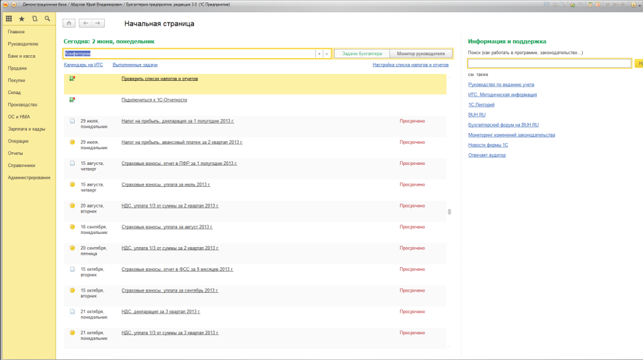The image size is (643, 360).
Task: Open ИТС. Методическая информация link
Action: pos(502,95)
